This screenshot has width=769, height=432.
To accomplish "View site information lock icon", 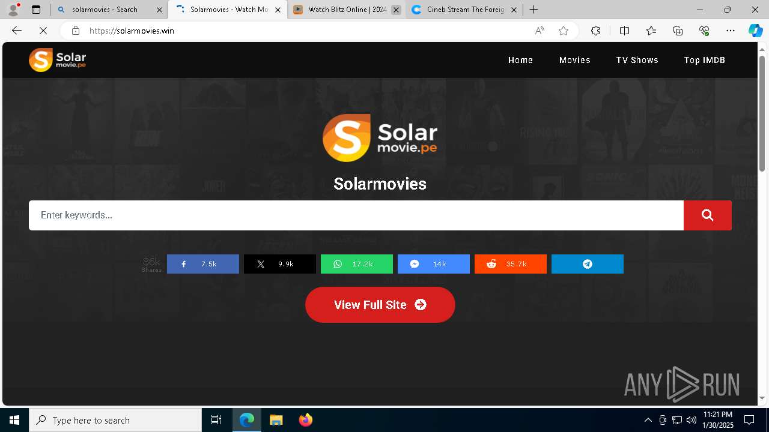I will [x=75, y=31].
